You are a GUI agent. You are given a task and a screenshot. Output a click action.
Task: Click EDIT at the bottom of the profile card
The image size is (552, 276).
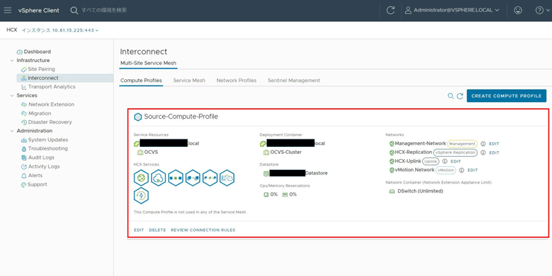click(139, 230)
